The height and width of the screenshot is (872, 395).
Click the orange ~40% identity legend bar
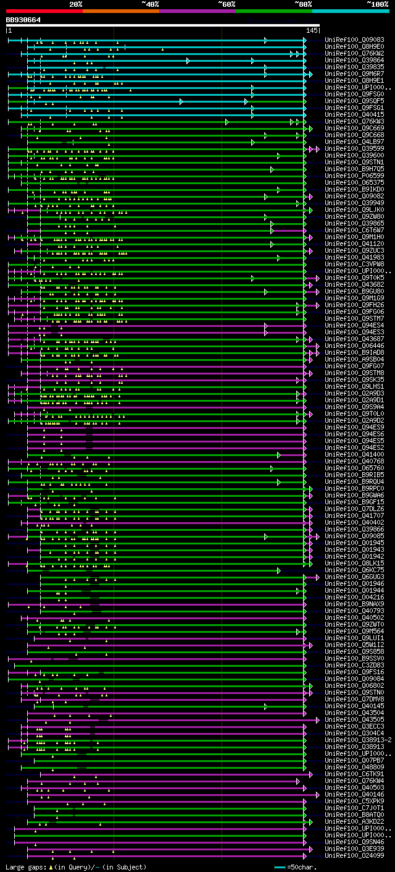pos(121,11)
